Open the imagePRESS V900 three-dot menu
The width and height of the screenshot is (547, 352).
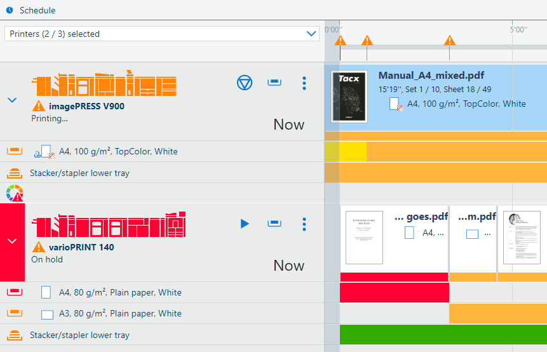304,83
